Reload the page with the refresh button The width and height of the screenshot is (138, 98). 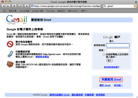(x=14, y=6)
